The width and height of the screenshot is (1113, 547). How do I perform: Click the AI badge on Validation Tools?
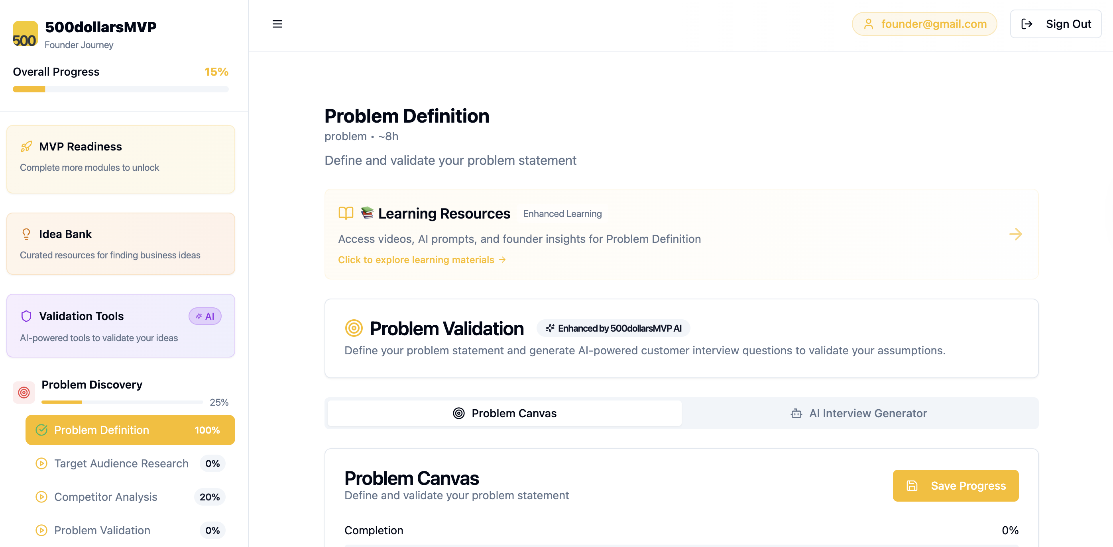pos(205,316)
